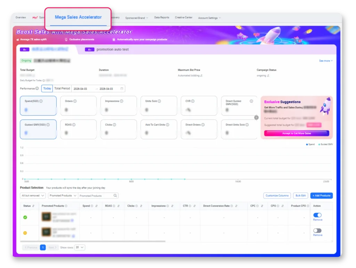Click the search magnifier in Promoted Products field
Viewport: 356px width, 268px height.
115,196
